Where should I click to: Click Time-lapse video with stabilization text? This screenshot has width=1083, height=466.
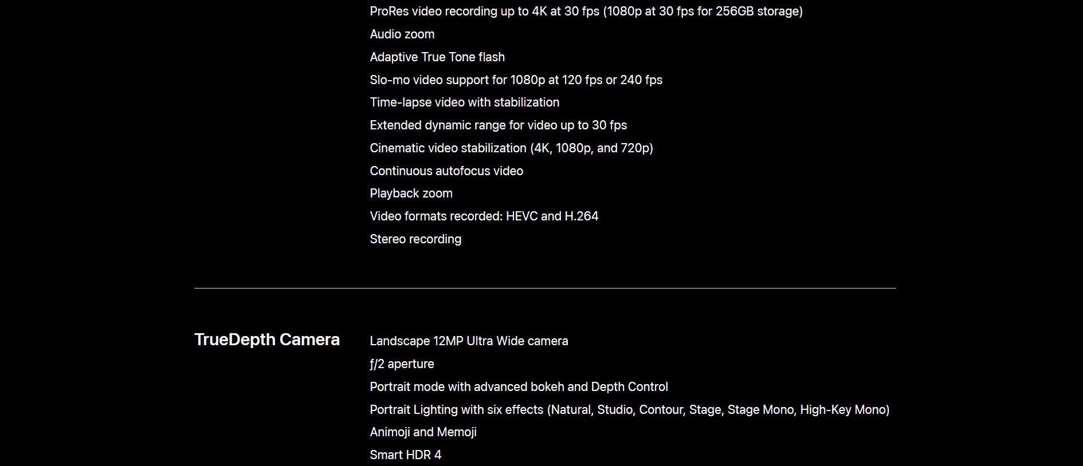465,102
